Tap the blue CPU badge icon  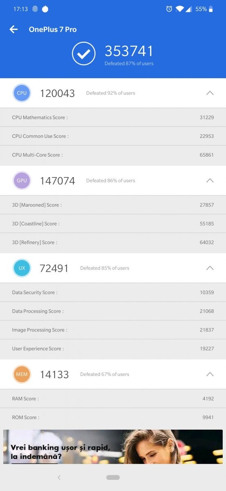point(22,93)
